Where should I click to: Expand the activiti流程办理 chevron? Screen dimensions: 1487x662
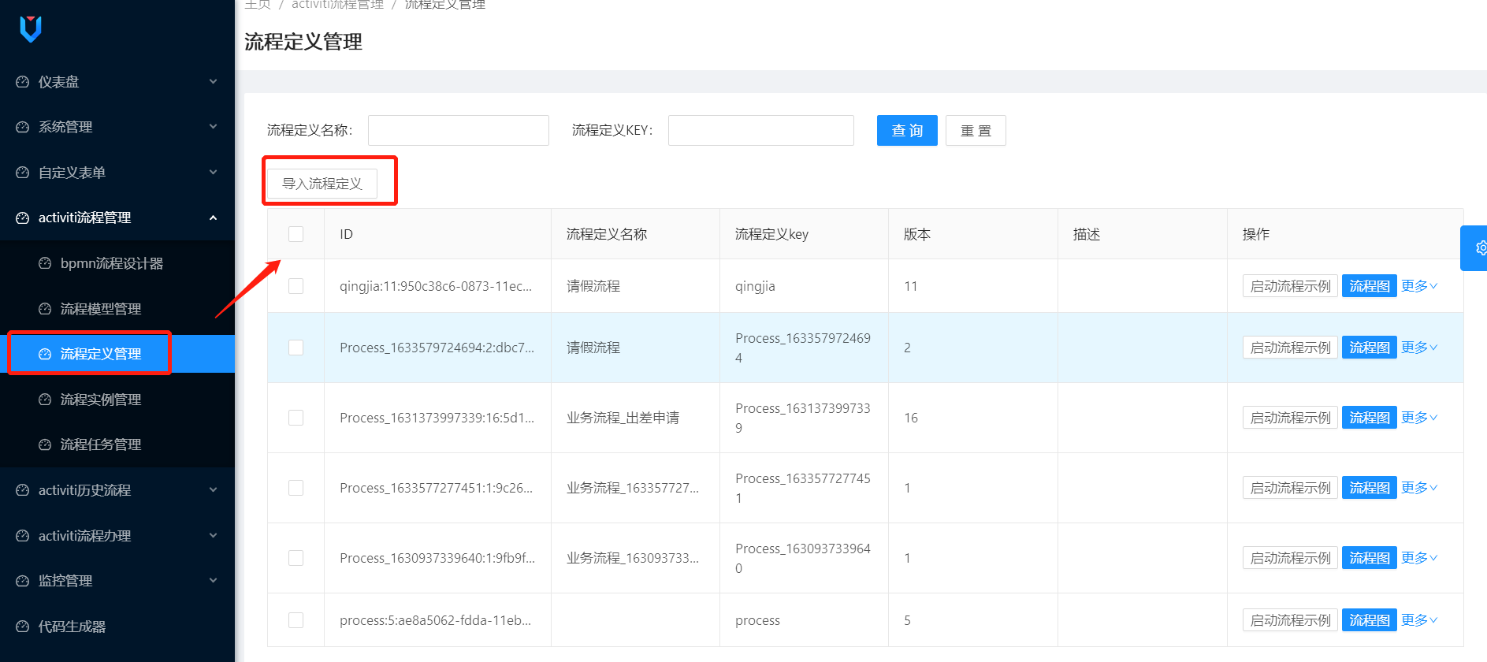coord(213,536)
